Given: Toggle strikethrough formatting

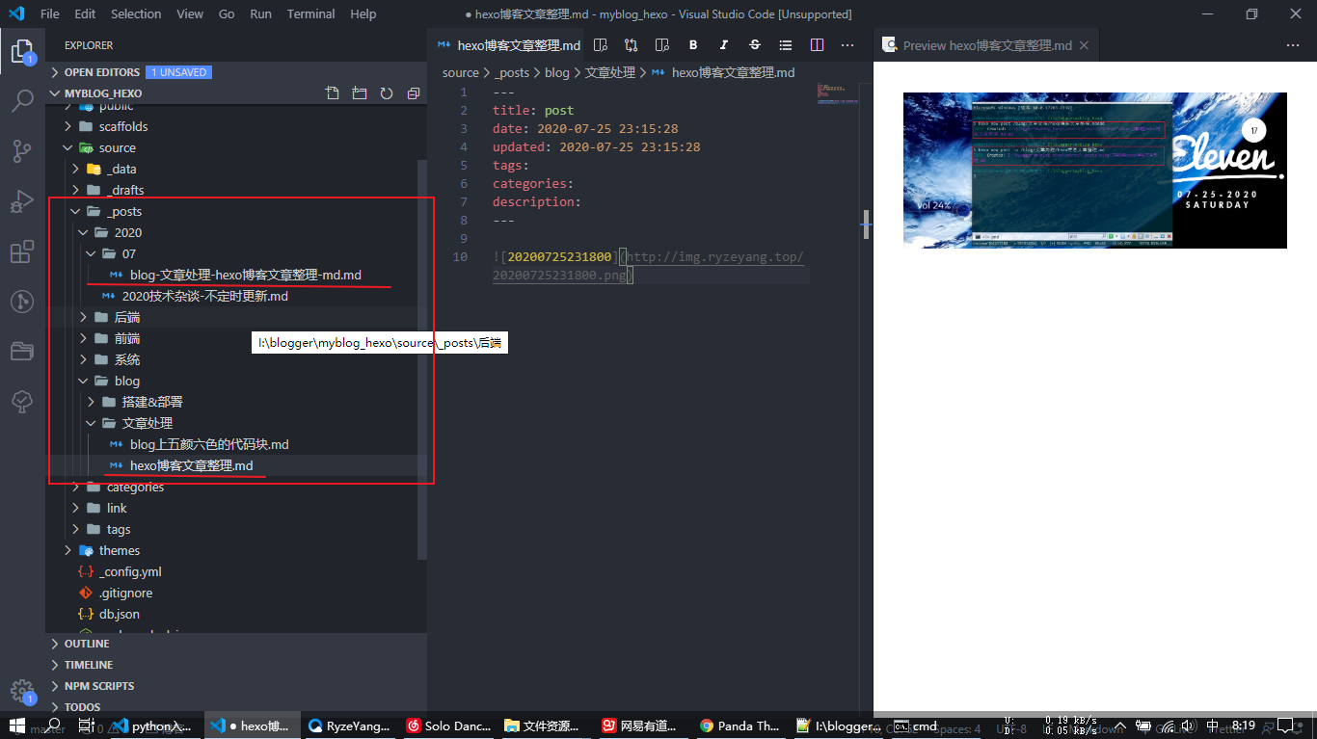Looking at the screenshot, I should pyautogui.click(x=754, y=44).
